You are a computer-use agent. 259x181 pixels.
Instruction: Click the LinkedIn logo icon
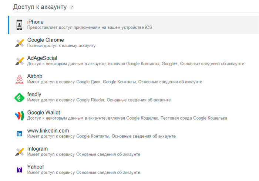point(19,134)
